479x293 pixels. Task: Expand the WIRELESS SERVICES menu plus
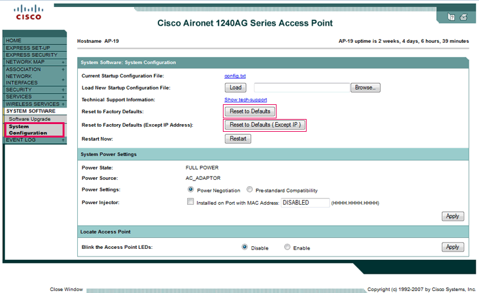[x=63, y=104]
